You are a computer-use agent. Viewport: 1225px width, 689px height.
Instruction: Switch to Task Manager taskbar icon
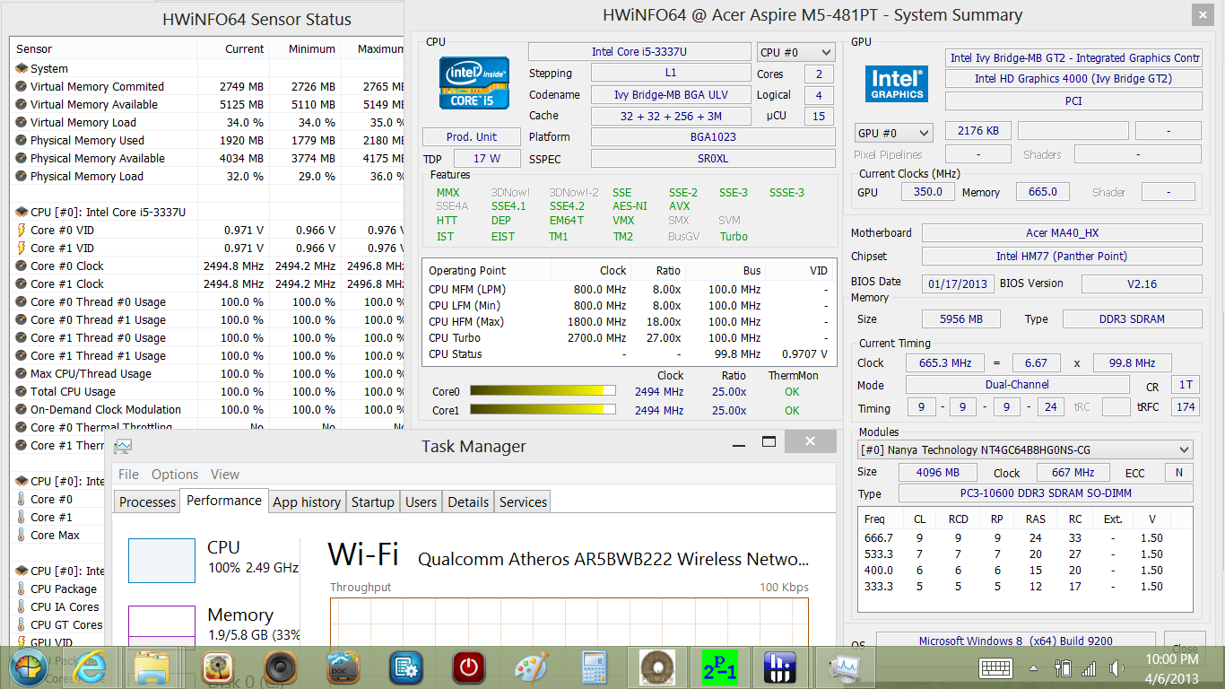pyautogui.click(x=843, y=668)
